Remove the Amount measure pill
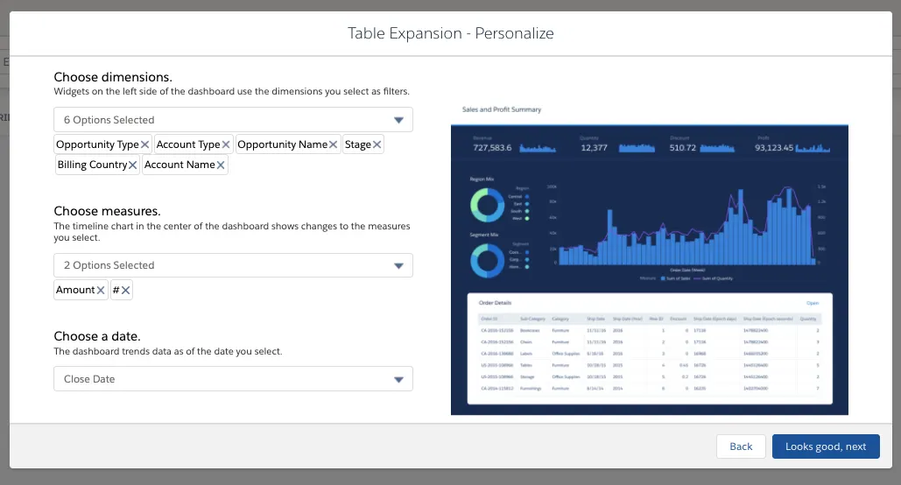Screen dimensions: 901x485 101,290
